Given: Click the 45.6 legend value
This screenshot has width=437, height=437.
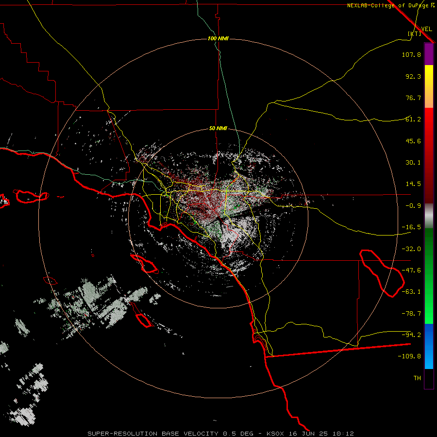Looking at the screenshot, I should (413, 141).
